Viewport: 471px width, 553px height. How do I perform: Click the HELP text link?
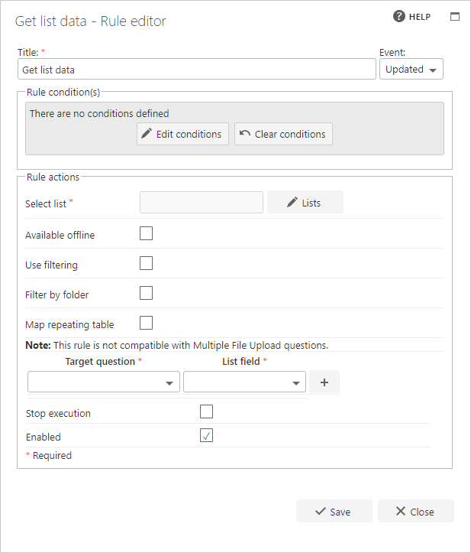pos(420,17)
